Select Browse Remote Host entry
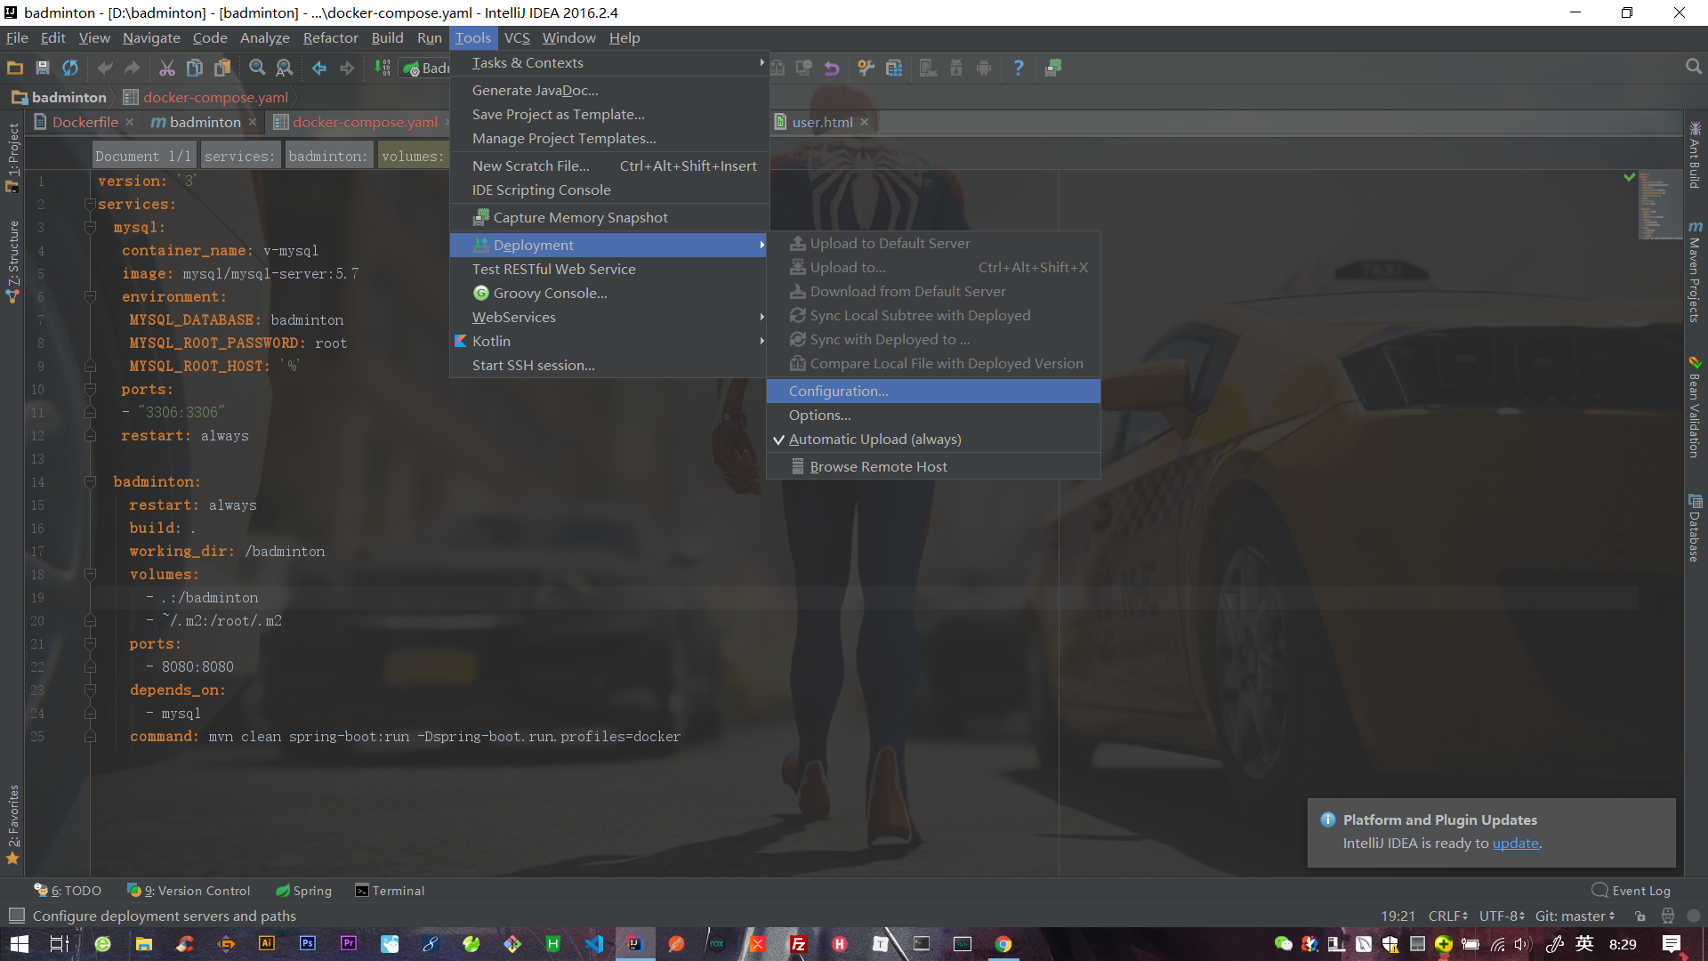1708x961 pixels. point(933,467)
